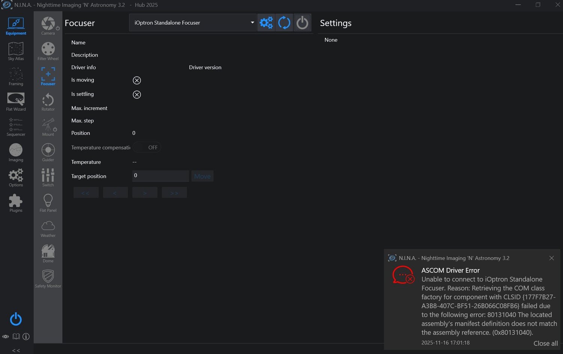Click Close all on the notification
This screenshot has width=563, height=354.
(x=545, y=343)
